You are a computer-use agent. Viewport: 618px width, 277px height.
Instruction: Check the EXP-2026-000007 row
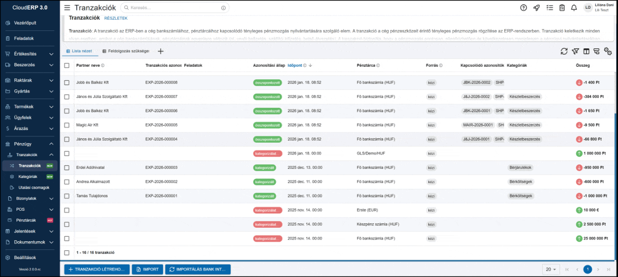67,97
